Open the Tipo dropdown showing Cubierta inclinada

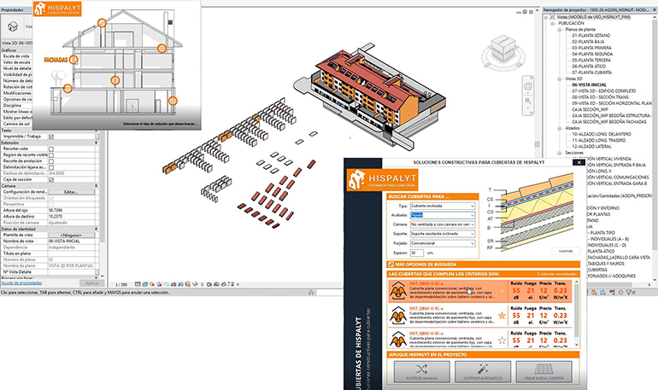(x=443, y=206)
